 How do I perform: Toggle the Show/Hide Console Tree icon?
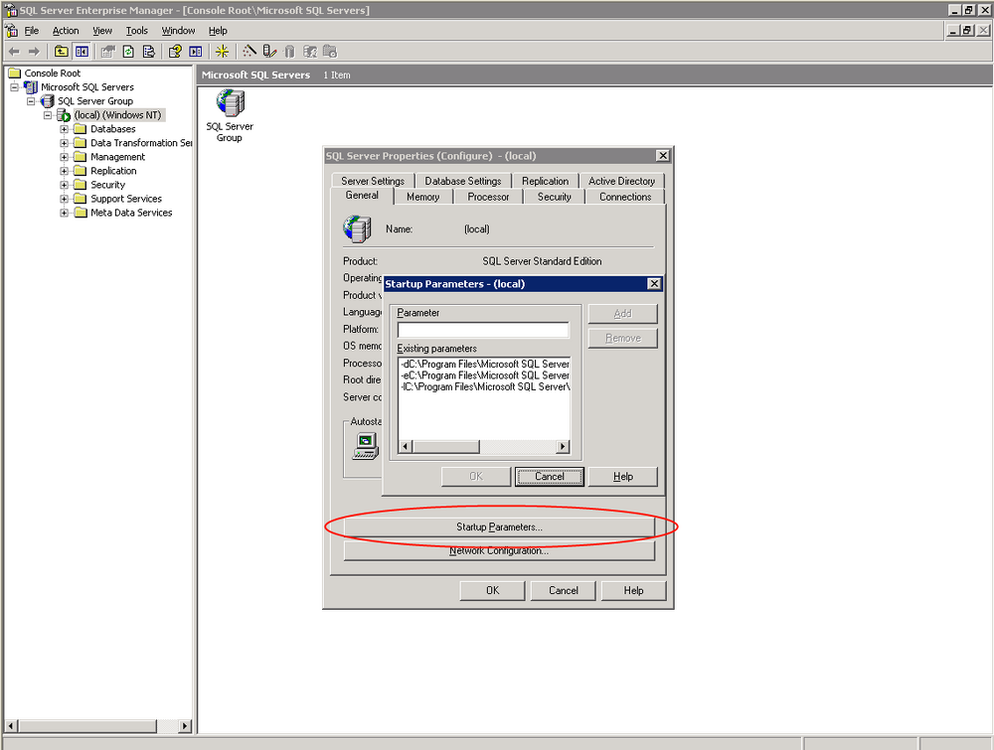pyautogui.click(x=82, y=52)
